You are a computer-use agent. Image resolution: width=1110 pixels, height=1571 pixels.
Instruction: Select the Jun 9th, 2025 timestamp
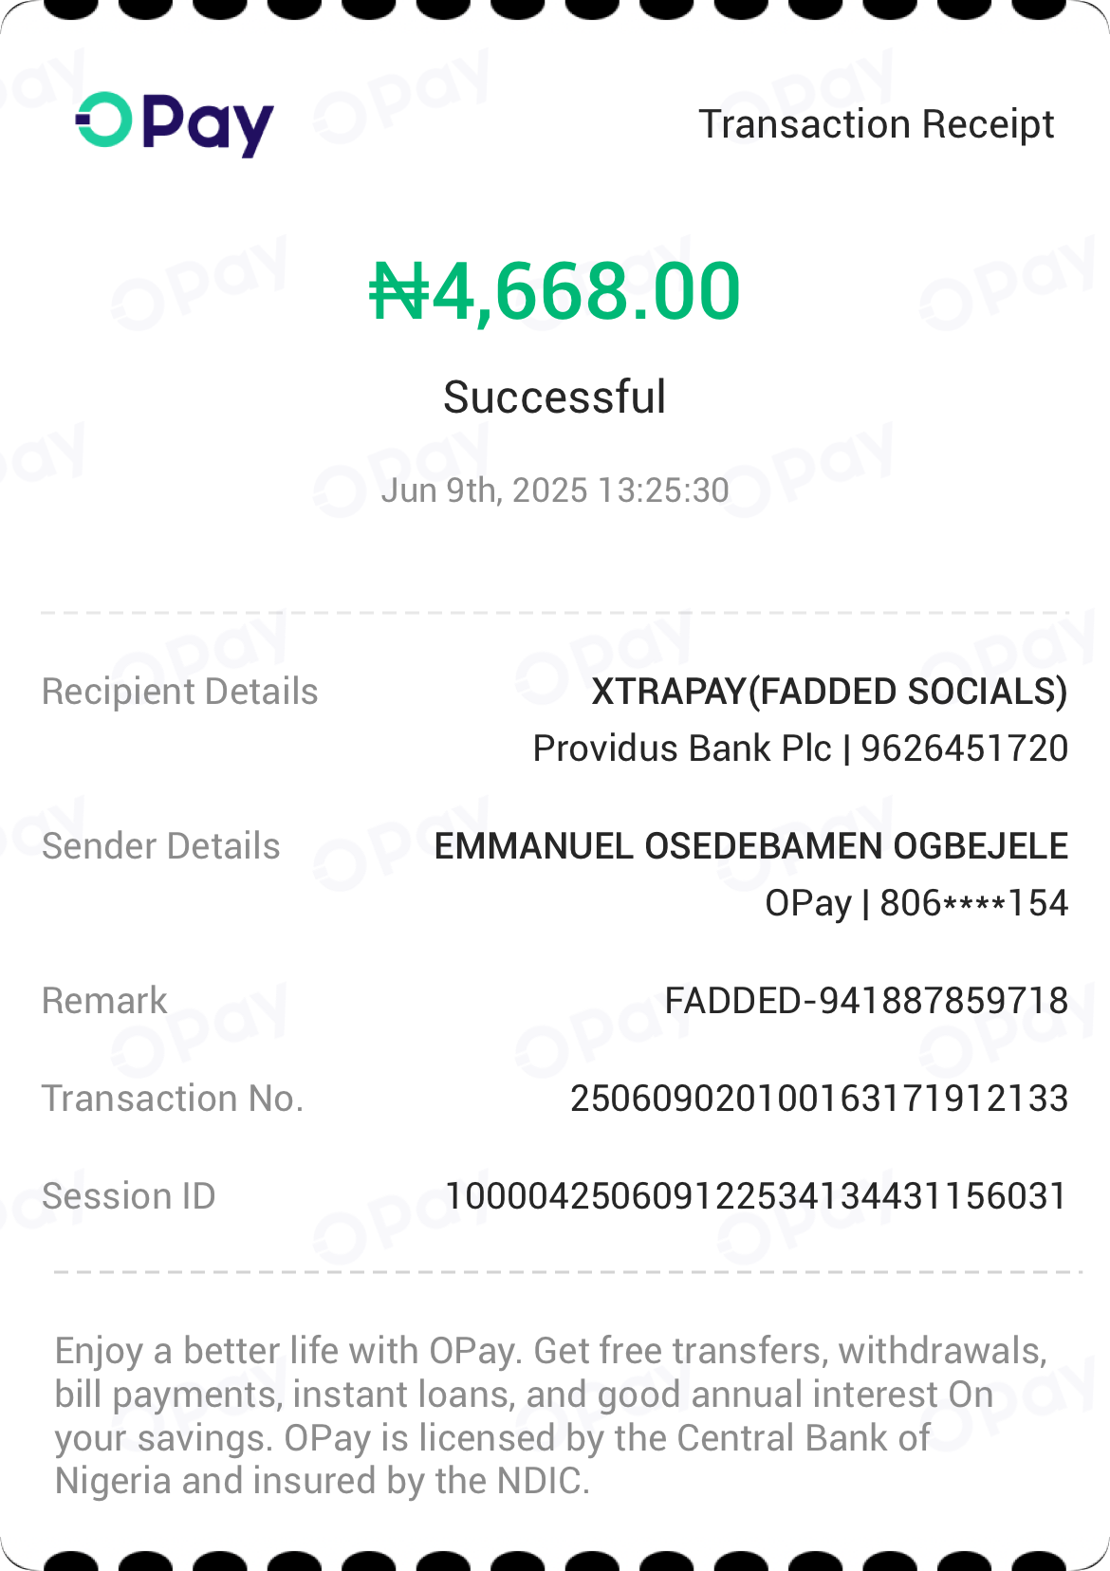(554, 490)
